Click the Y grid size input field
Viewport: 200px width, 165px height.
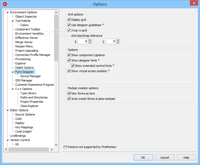coord(111,41)
